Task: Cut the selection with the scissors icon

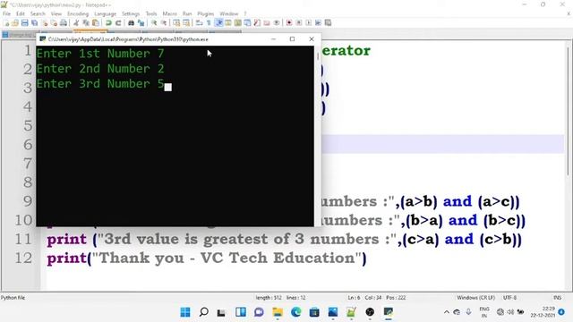Action: pos(76,23)
